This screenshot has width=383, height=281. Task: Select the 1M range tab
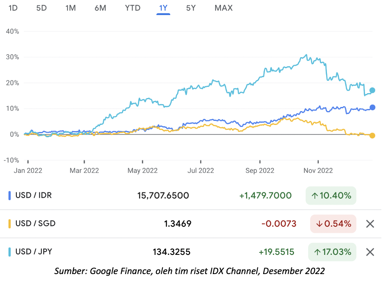click(x=70, y=8)
